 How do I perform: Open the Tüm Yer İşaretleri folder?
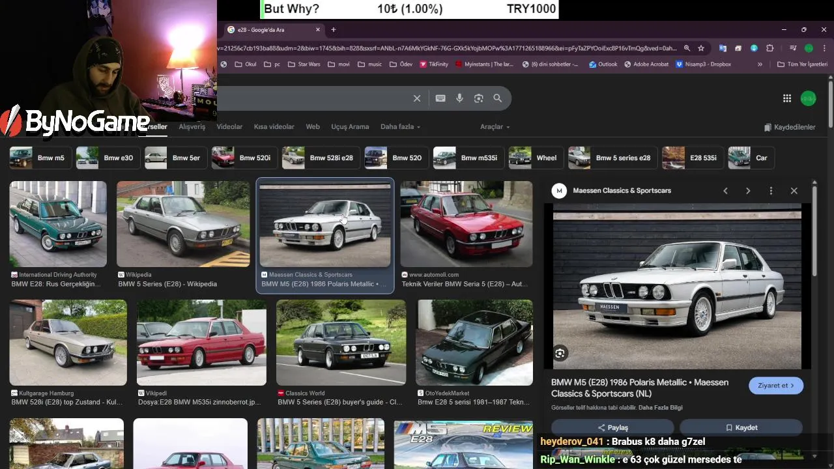click(x=802, y=64)
